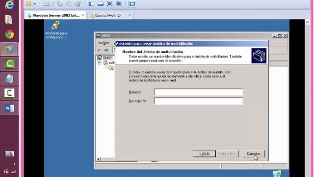Select the DHCP root tree node
314x177 pixels.
click(107, 58)
